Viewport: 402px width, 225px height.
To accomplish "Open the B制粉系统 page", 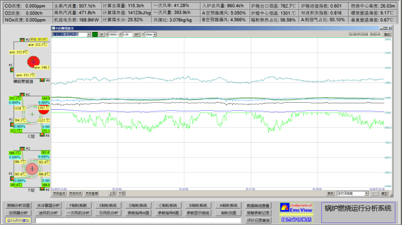I will coord(198,206).
